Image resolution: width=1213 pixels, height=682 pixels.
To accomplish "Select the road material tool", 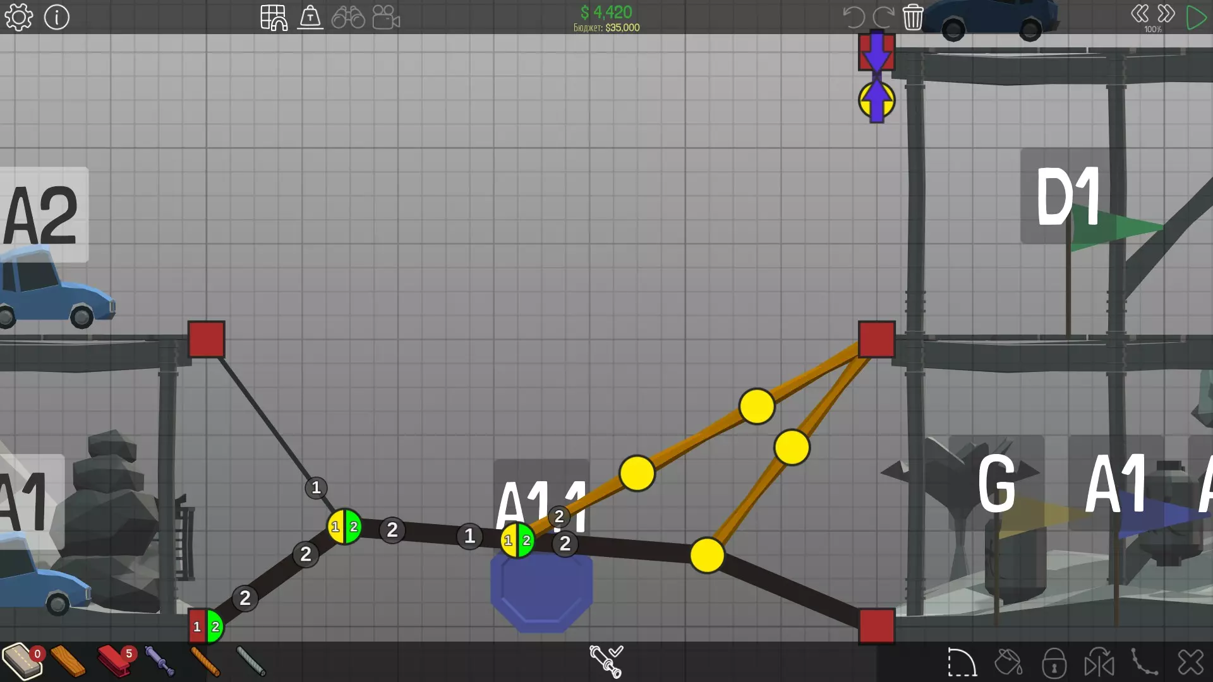I will coord(21,661).
